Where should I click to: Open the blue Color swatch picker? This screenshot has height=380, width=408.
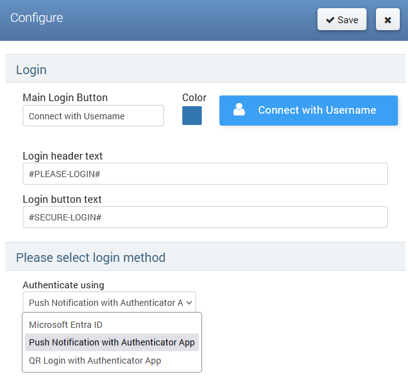(192, 116)
